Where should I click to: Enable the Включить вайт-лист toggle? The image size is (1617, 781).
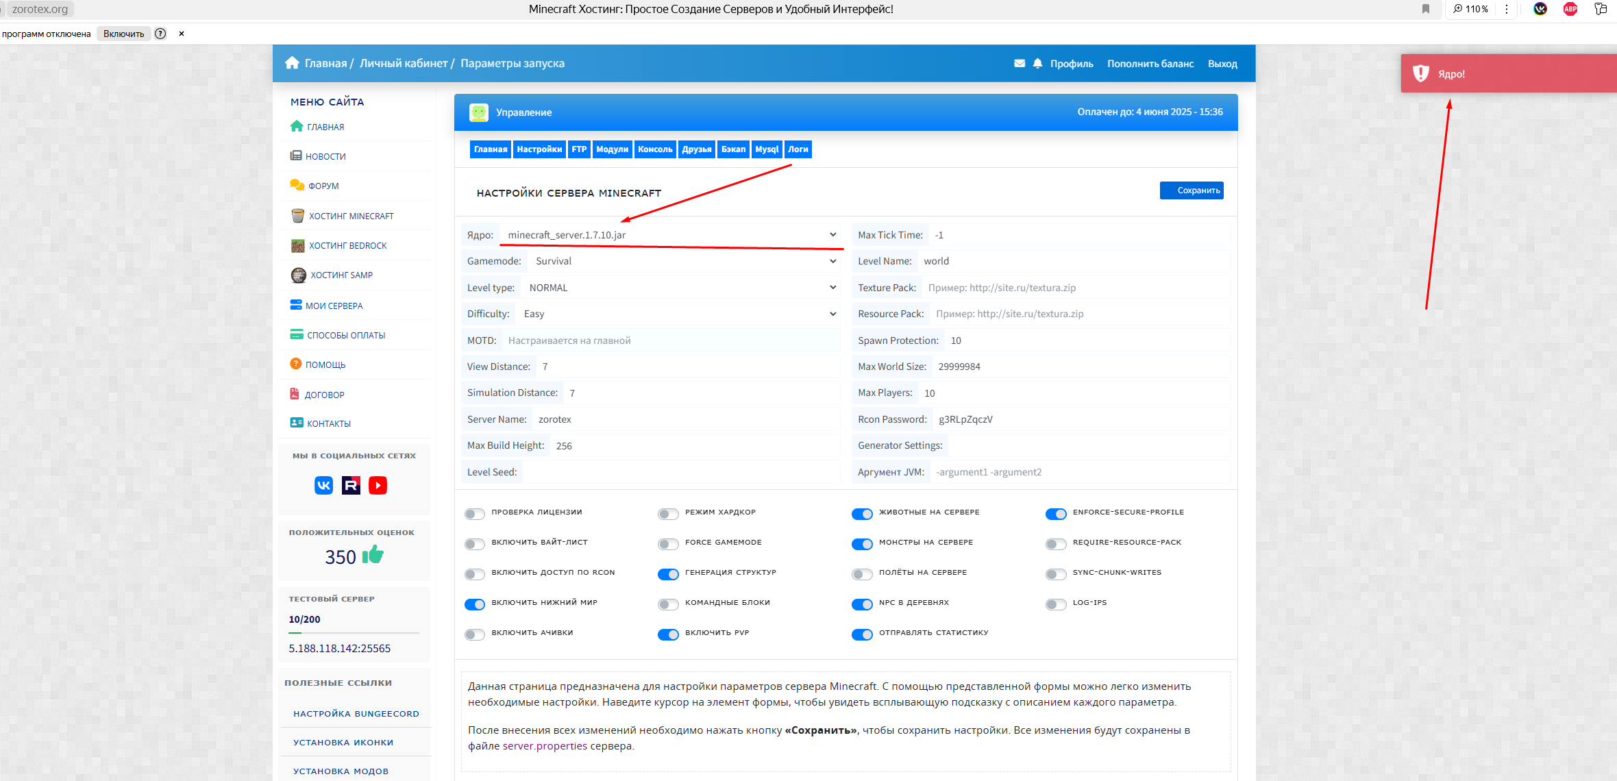474,543
